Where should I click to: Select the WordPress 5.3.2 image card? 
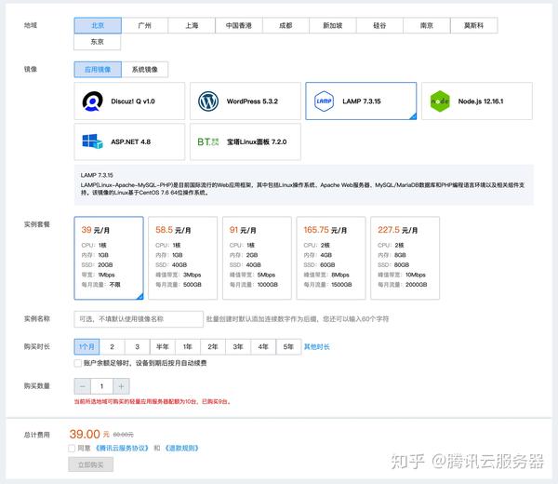coord(246,101)
